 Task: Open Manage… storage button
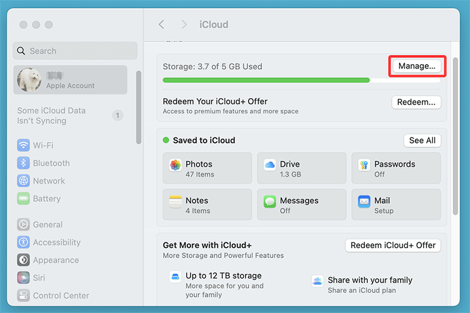coord(417,66)
